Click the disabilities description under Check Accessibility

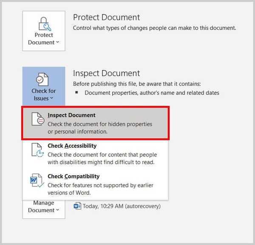coord(102,158)
